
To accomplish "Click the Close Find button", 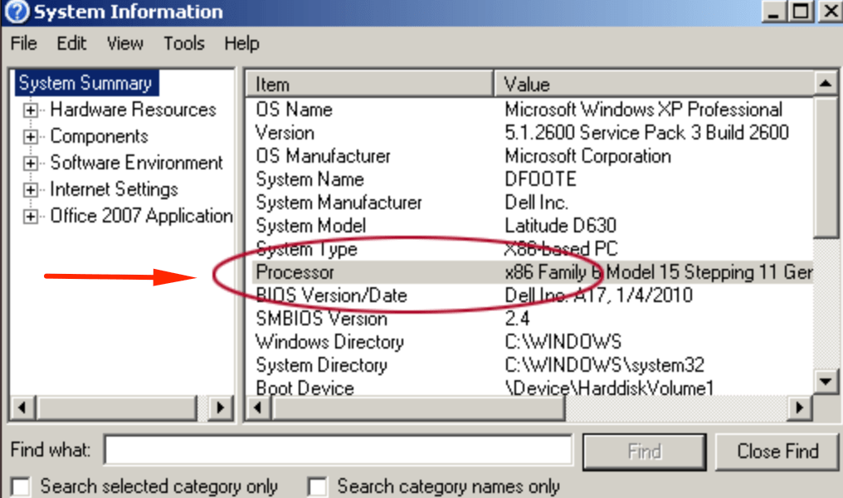I will coord(777,451).
